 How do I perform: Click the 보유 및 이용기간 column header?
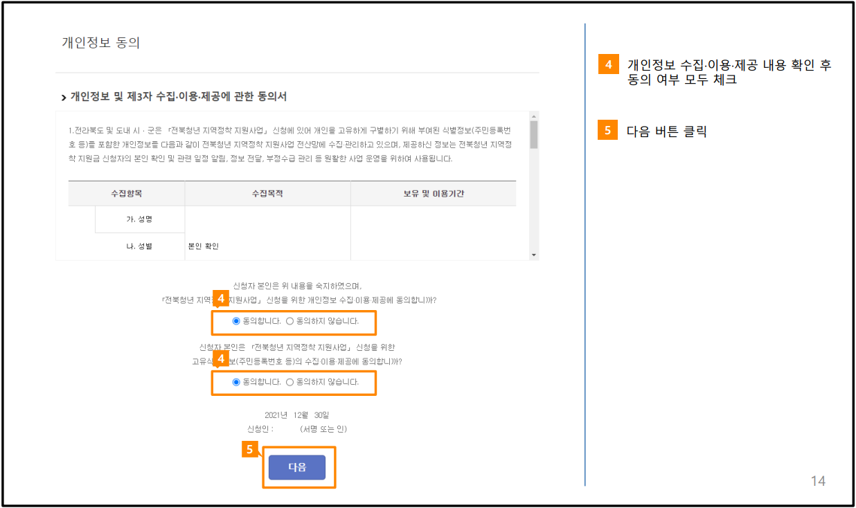[434, 193]
